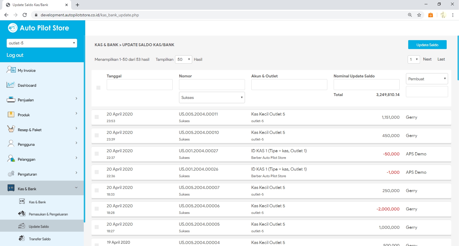
Task: Click the Resep & Paket mortar icon
Action: coord(11,129)
